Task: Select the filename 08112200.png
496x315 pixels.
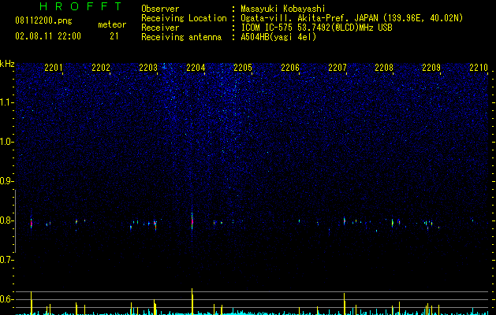Action: [x=43, y=21]
